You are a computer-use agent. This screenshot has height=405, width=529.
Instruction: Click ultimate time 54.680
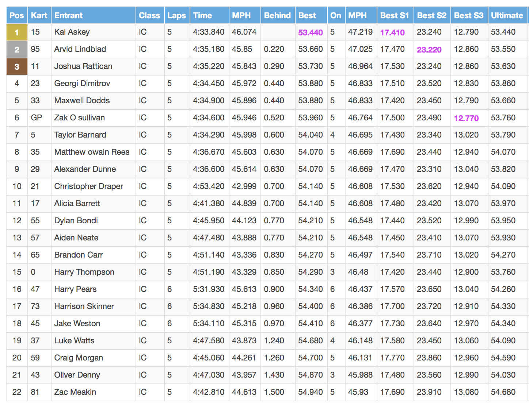tap(503, 392)
